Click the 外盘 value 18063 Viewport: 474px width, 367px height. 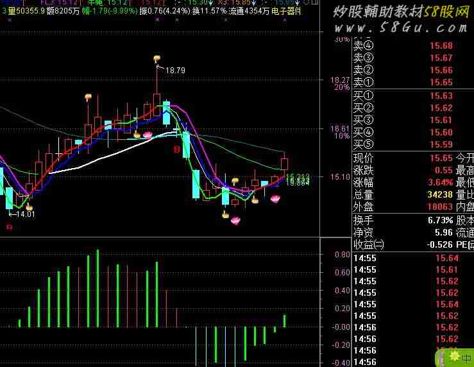click(x=440, y=207)
